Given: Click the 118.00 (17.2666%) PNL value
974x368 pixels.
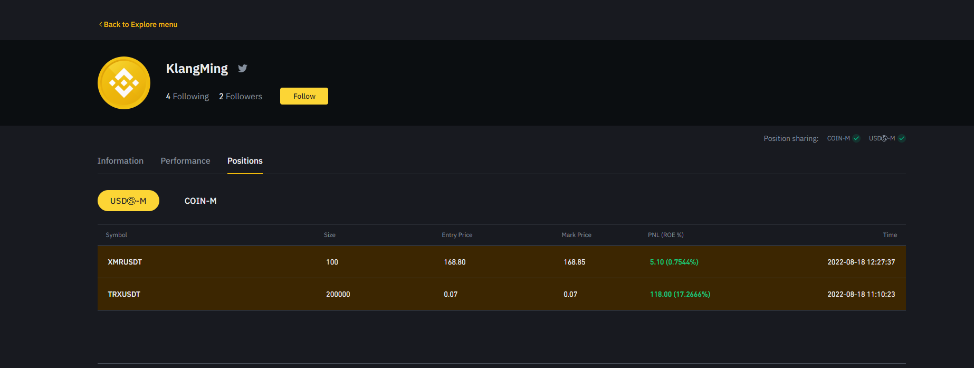Looking at the screenshot, I should click(x=680, y=294).
